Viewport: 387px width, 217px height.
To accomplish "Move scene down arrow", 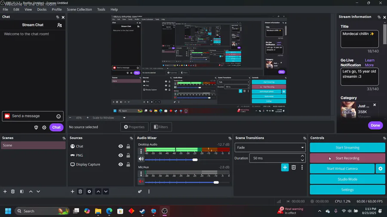I will point(38,191).
